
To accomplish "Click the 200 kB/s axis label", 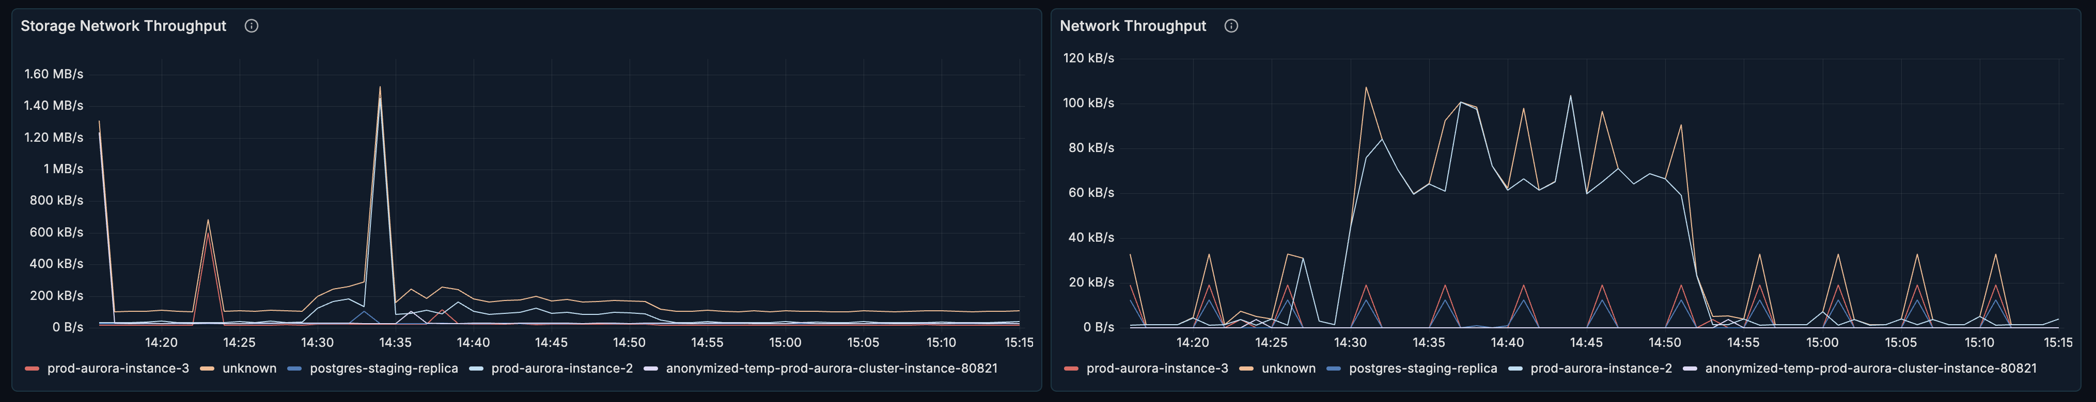I will (56, 296).
